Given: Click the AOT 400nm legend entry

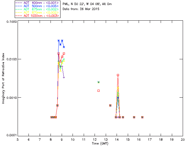Looking at the screenshot, I should tap(37, 3).
